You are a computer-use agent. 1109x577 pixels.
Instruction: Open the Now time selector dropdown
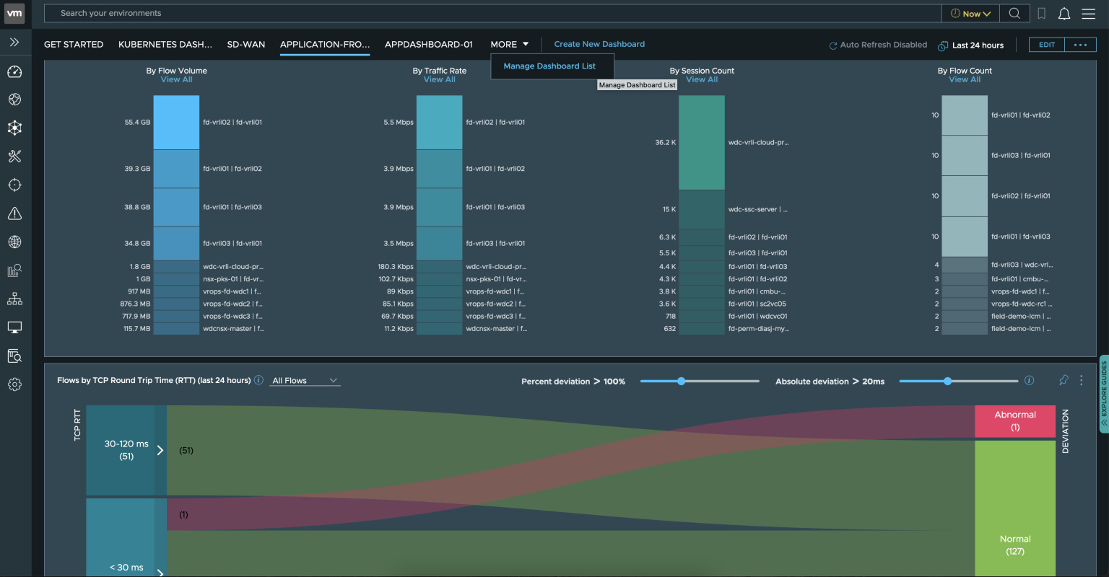(x=970, y=14)
